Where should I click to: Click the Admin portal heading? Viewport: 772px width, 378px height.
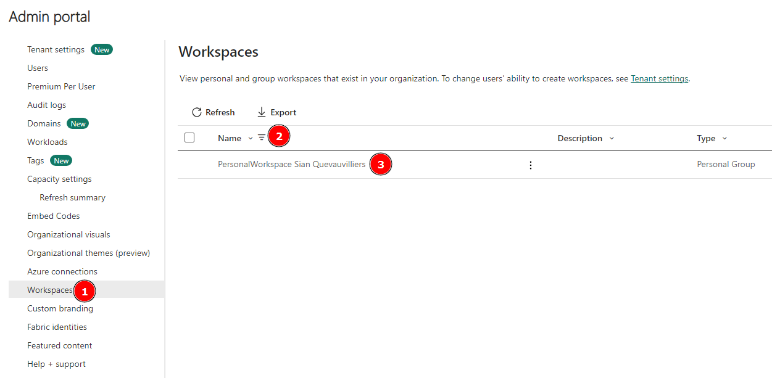(x=49, y=17)
